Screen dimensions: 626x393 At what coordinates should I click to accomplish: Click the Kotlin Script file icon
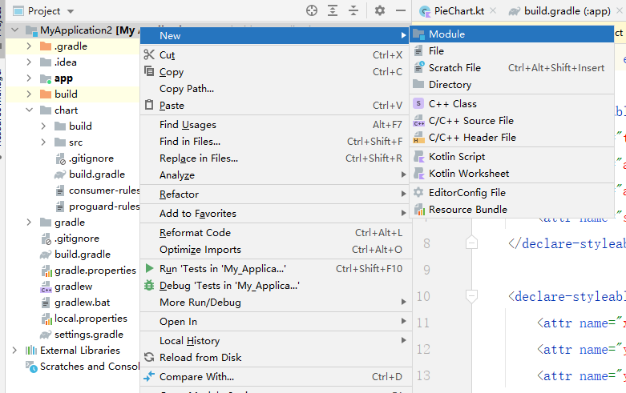(418, 157)
